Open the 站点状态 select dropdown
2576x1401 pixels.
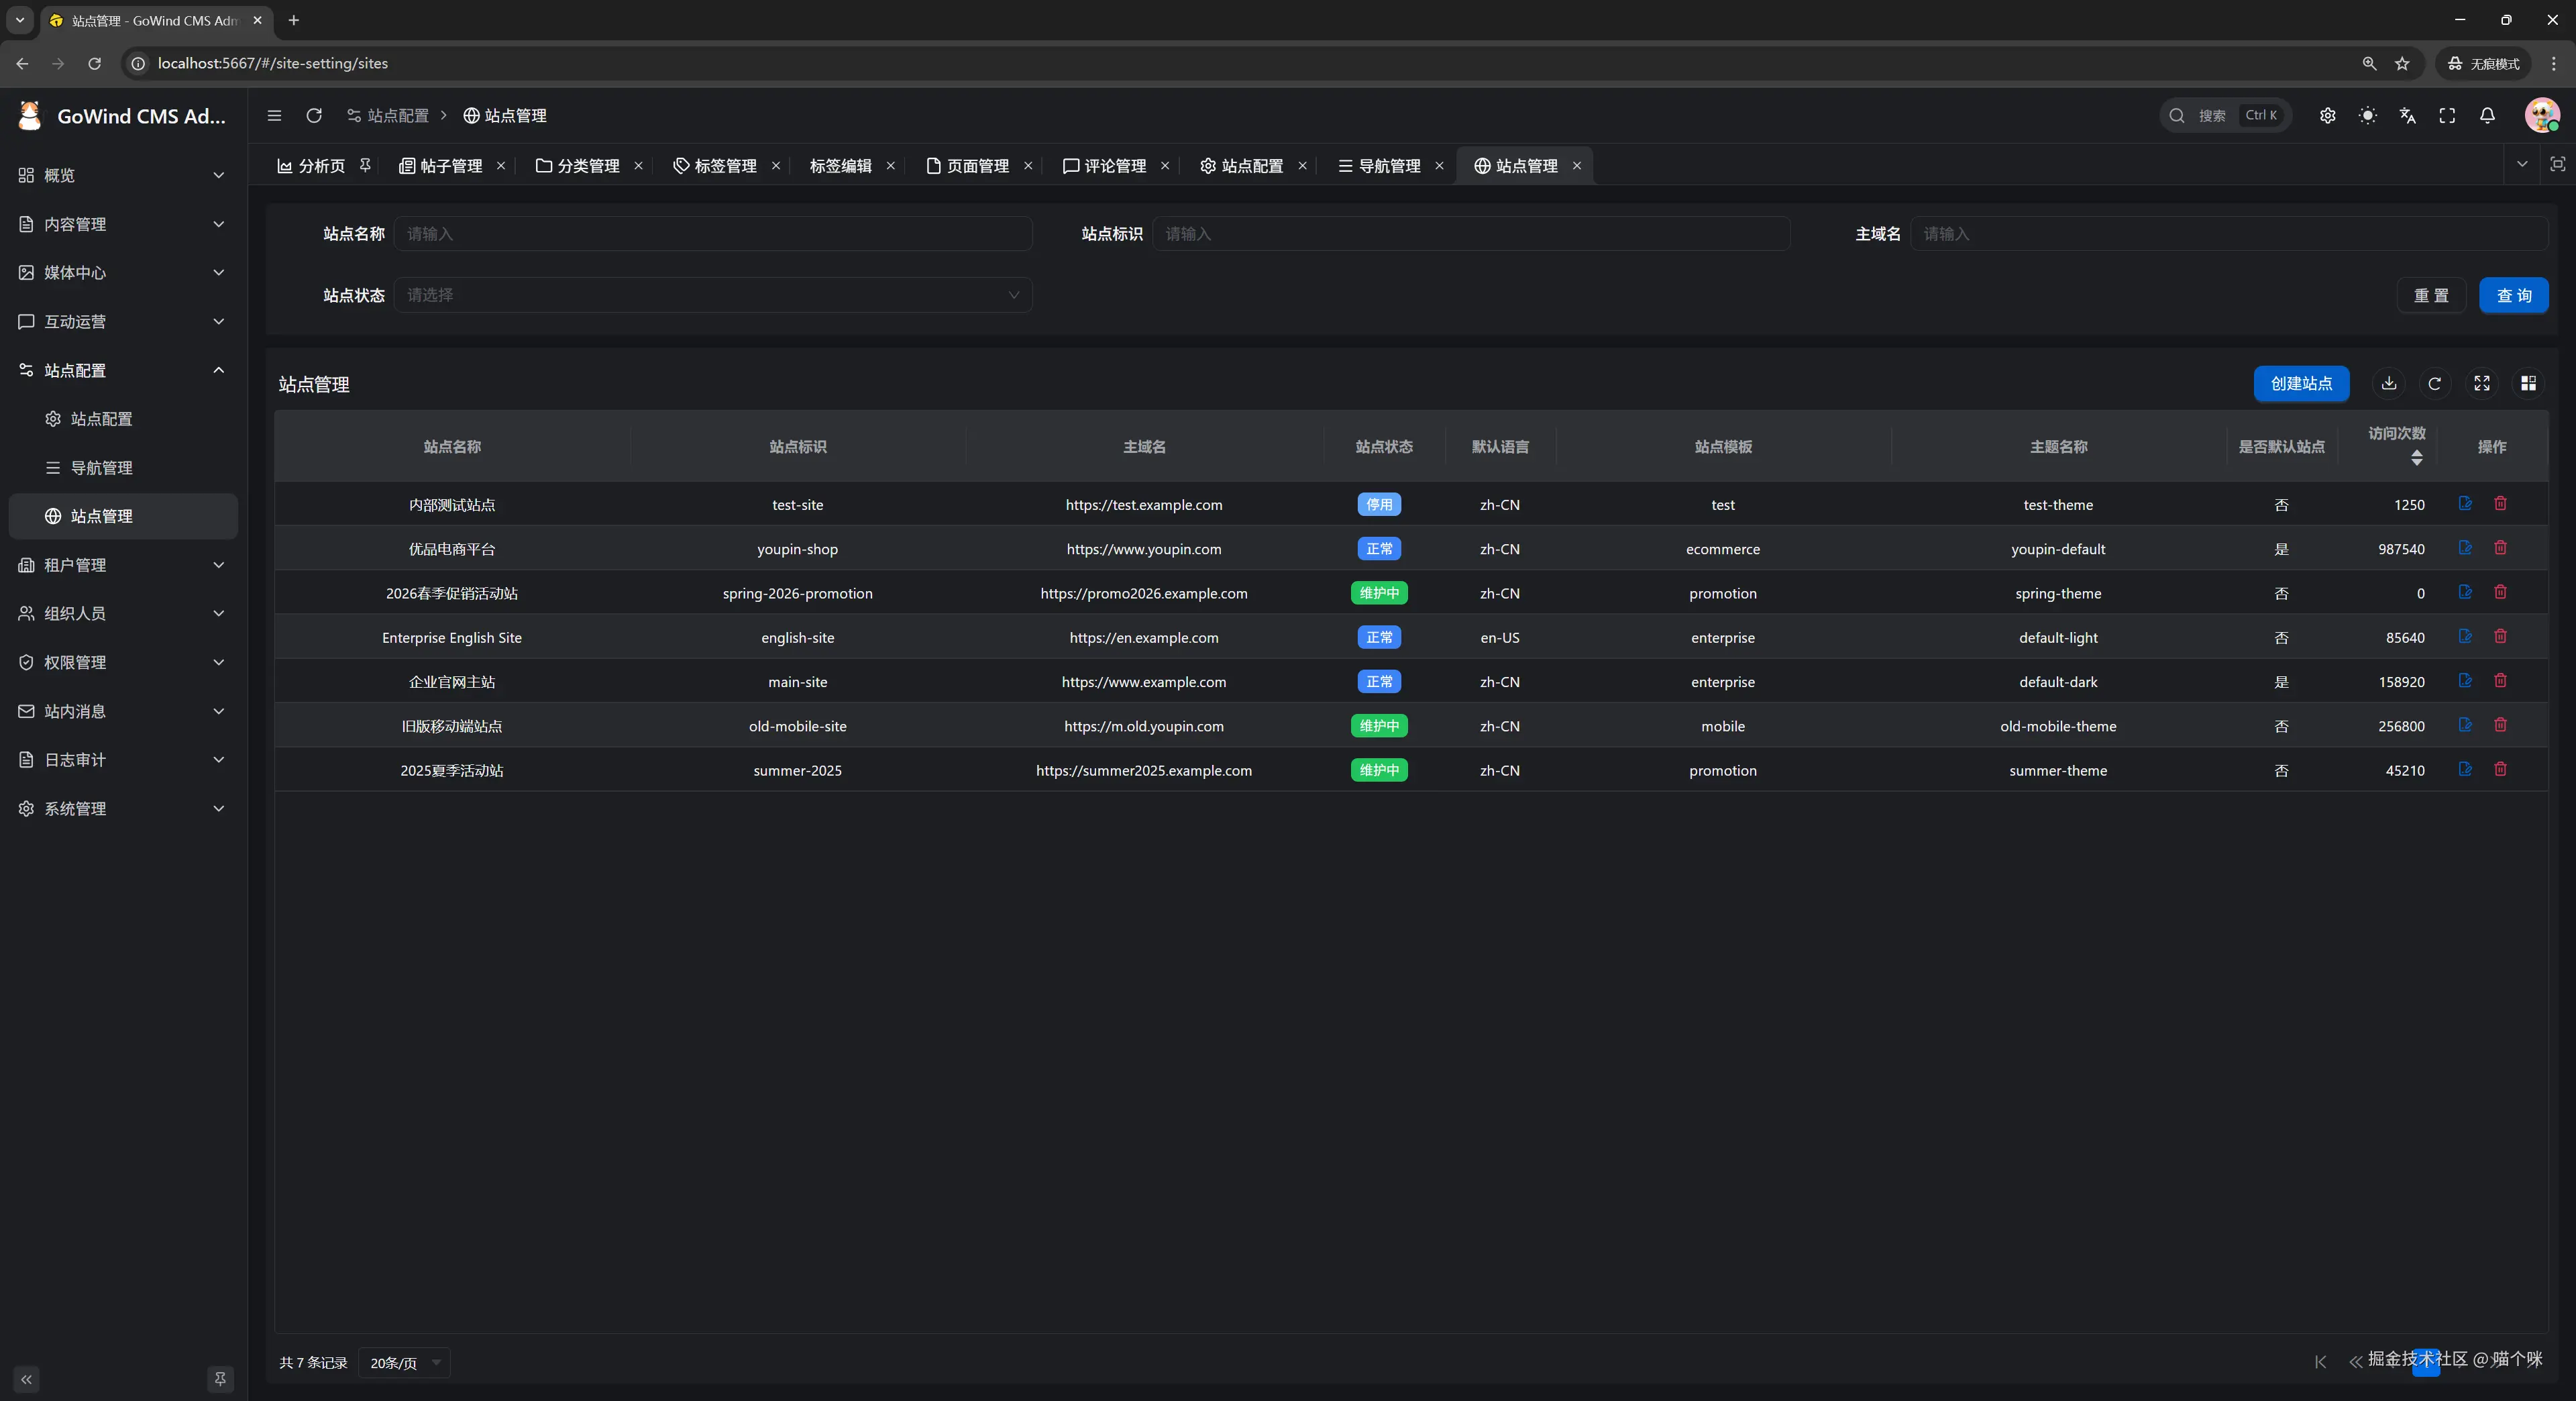point(712,295)
